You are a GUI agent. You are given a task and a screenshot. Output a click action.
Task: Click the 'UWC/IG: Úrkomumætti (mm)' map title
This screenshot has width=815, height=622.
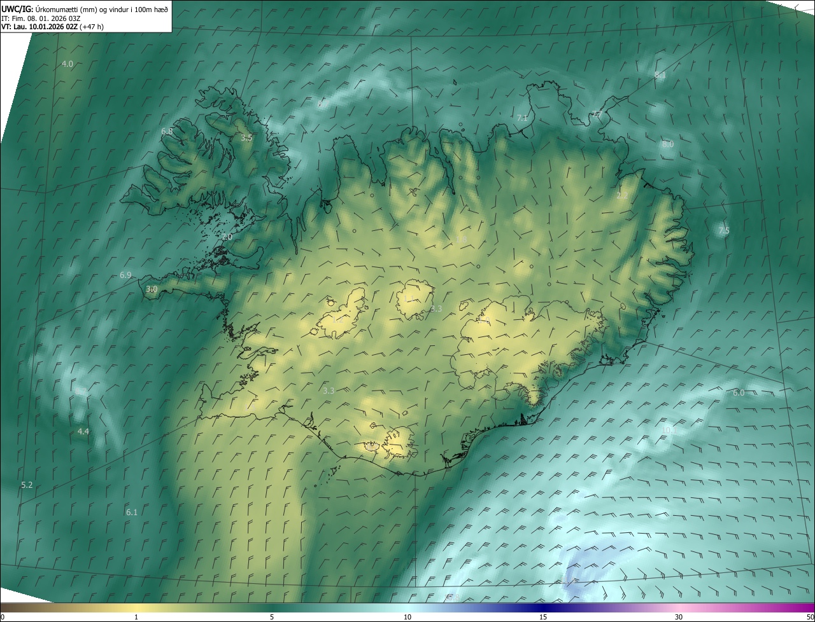pyautogui.click(x=48, y=9)
